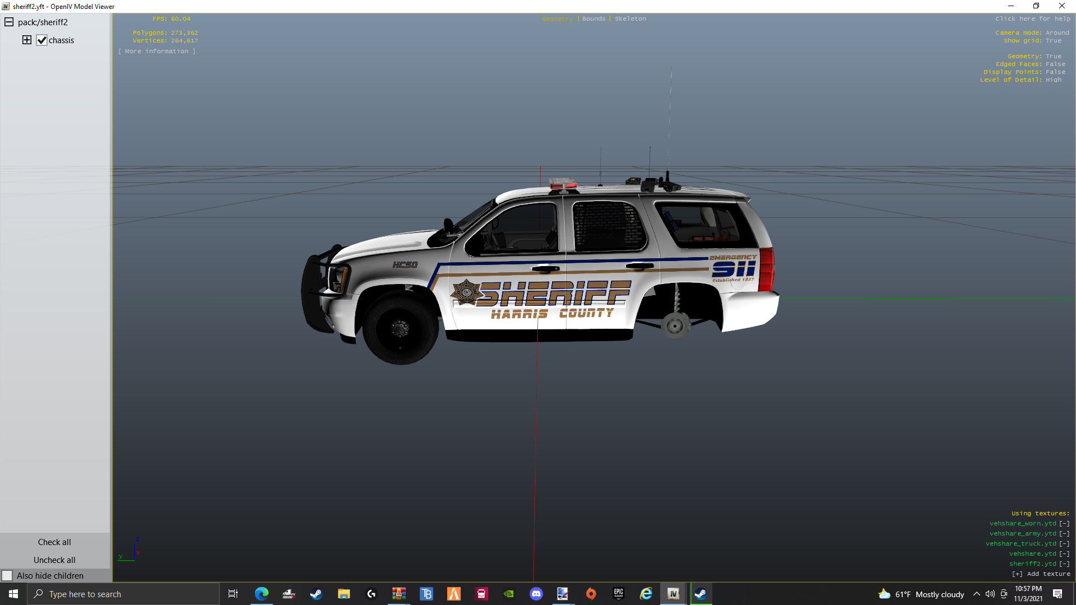1076x605 pixels.
Task: Expand the chassis tree node
Action: click(x=26, y=40)
